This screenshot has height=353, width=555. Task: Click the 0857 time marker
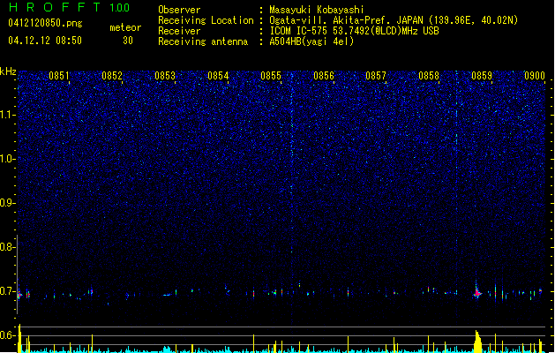pyautogui.click(x=376, y=76)
